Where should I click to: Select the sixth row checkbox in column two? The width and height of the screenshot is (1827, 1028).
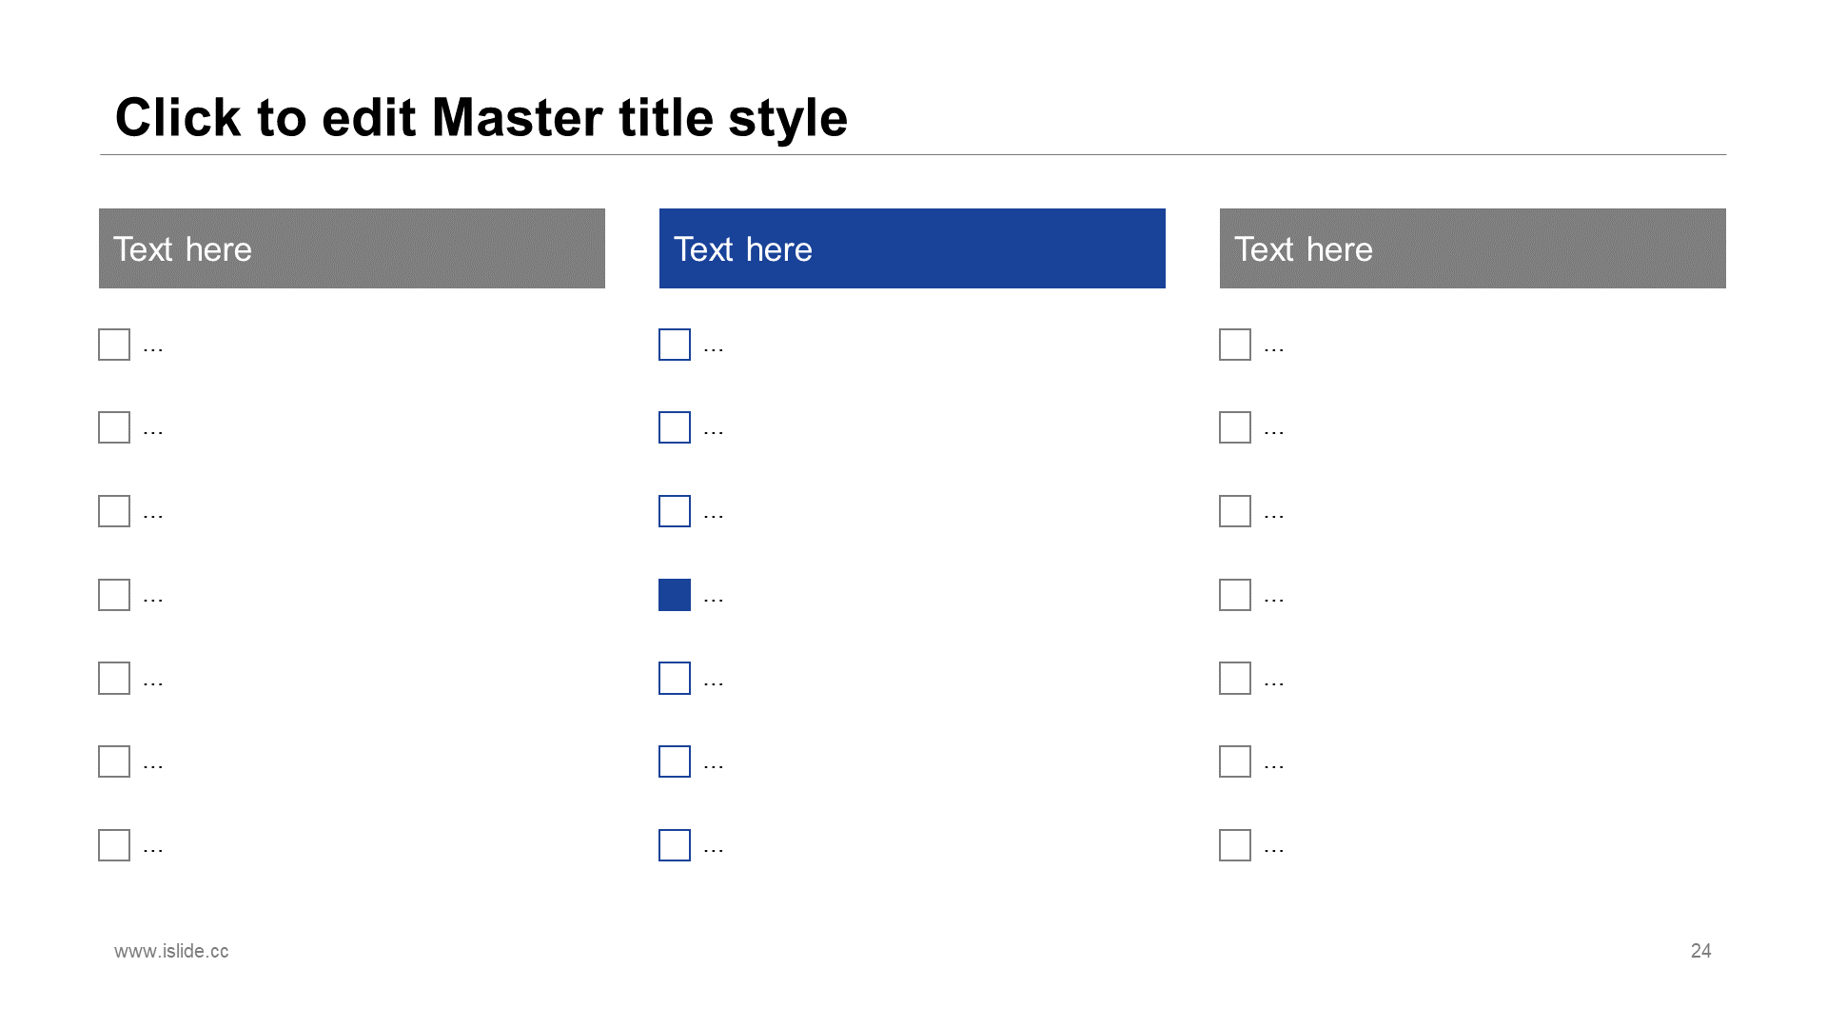pyautogui.click(x=674, y=761)
